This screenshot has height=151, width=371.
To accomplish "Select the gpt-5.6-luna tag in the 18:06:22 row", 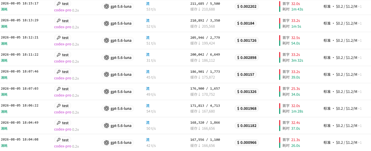I will tap(118, 109).
